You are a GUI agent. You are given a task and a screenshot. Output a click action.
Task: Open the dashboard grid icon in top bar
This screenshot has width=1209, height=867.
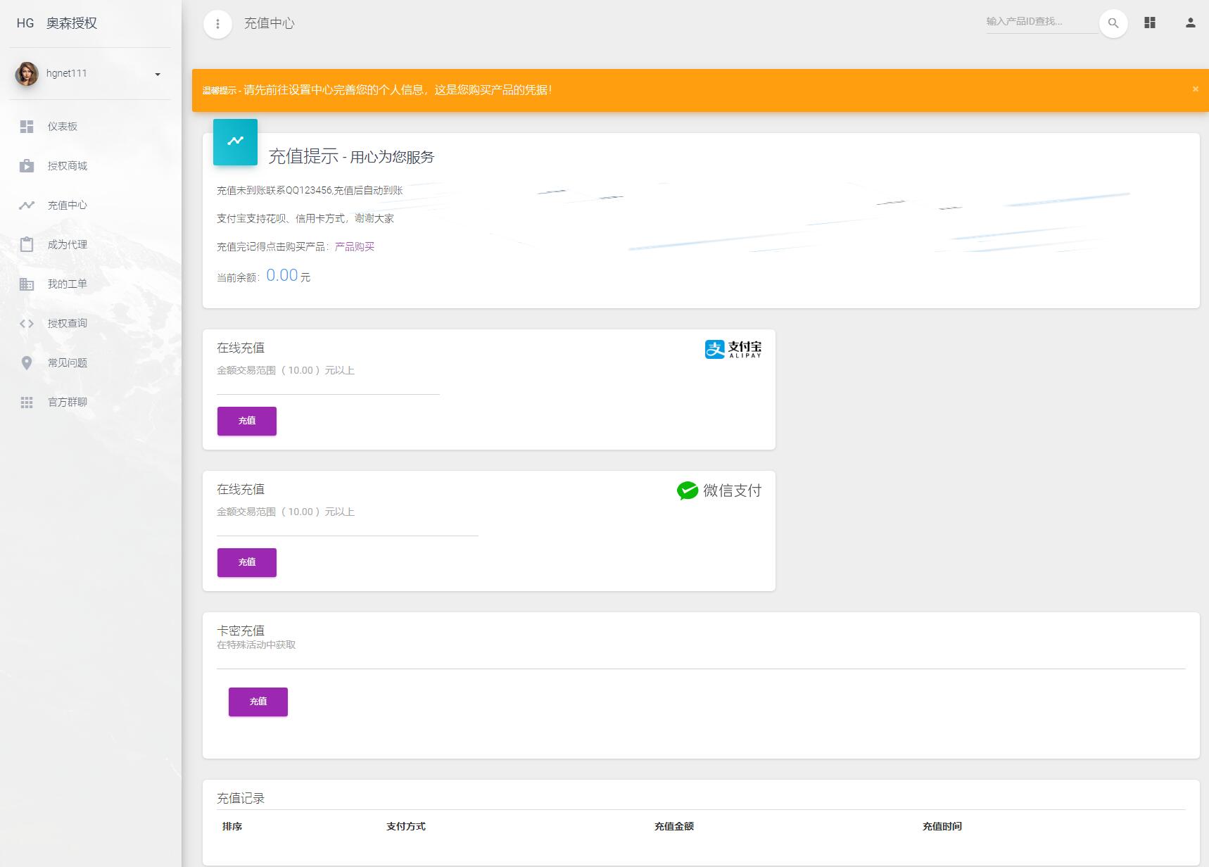pos(1150,23)
